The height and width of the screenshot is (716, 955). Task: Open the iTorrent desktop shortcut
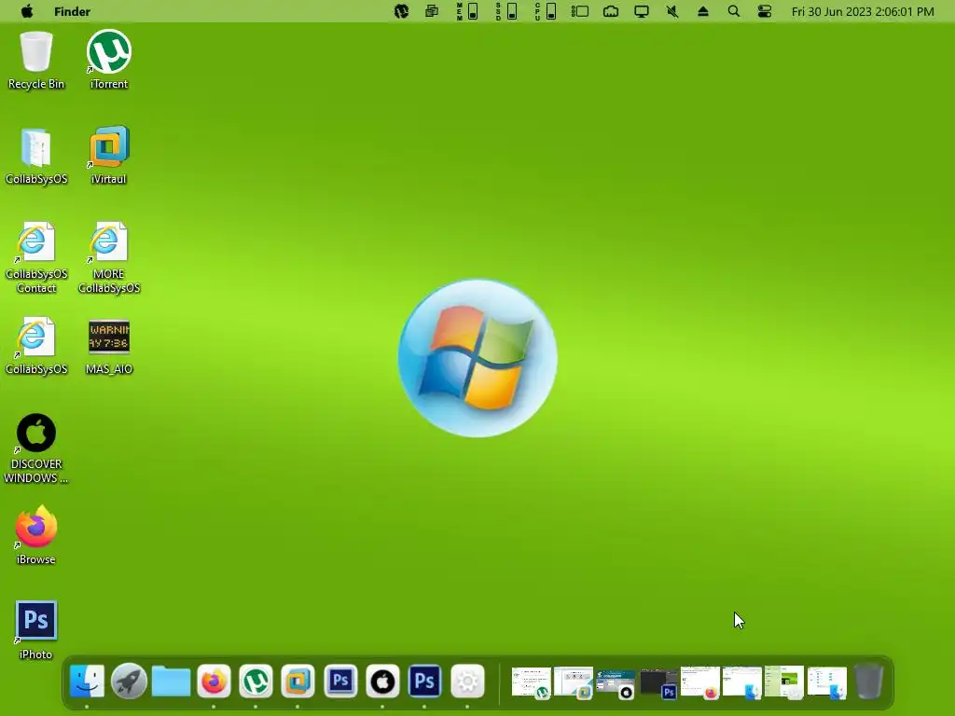tap(108, 60)
